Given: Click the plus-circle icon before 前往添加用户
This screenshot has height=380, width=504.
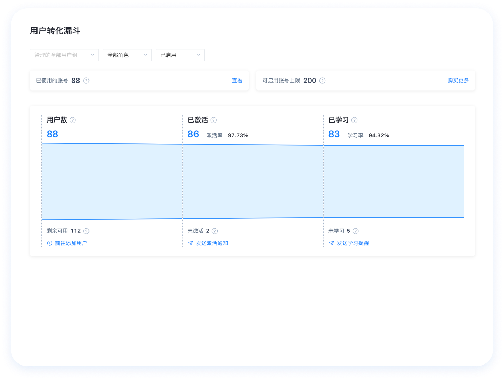Looking at the screenshot, I should (50, 243).
